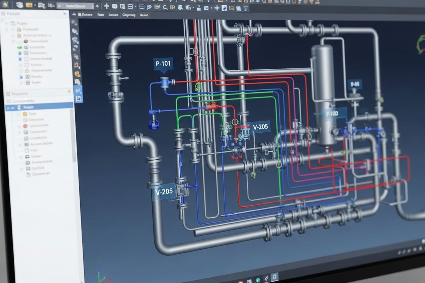Click the top icon in vertical tool strip
425x283 pixels.
(x=74, y=23)
